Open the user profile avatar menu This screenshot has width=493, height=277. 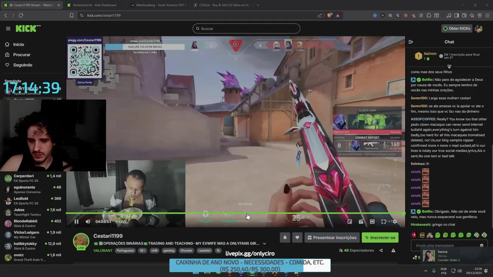[x=479, y=28]
